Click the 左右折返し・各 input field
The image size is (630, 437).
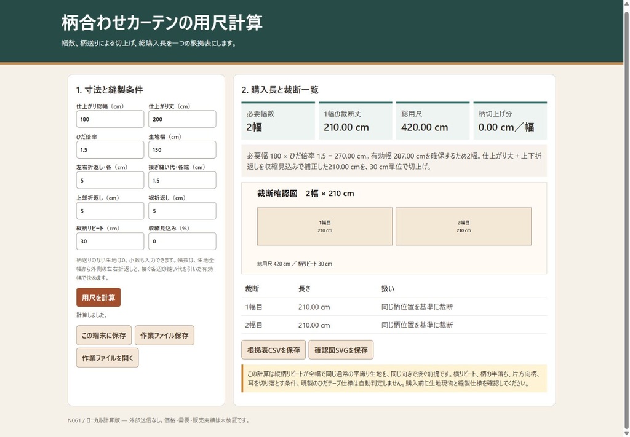pos(110,180)
